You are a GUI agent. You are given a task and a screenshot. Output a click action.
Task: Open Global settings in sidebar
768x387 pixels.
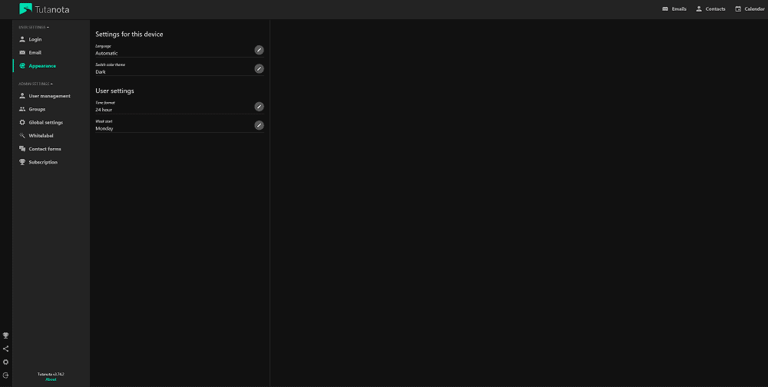click(x=45, y=122)
